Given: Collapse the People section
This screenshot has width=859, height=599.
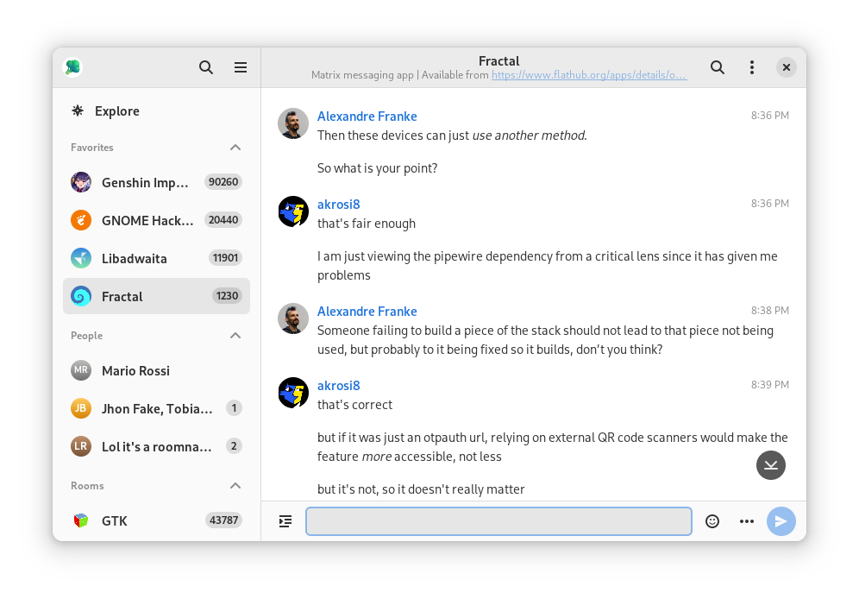Looking at the screenshot, I should pyautogui.click(x=235, y=336).
